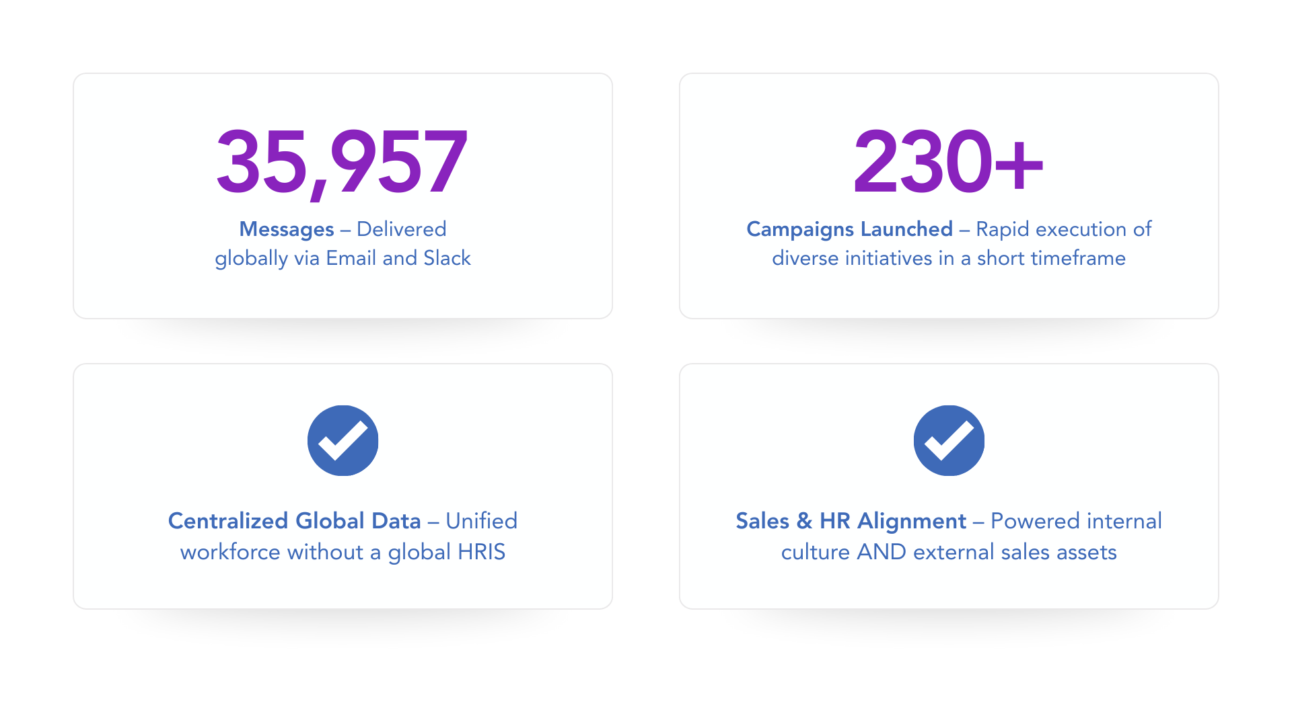
Task: Select the diverse initiatives in a short timeframe line
Action: click(949, 258)
